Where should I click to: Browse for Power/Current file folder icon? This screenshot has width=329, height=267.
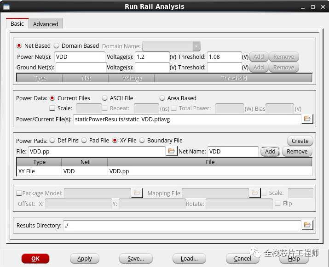click(307, 119)
